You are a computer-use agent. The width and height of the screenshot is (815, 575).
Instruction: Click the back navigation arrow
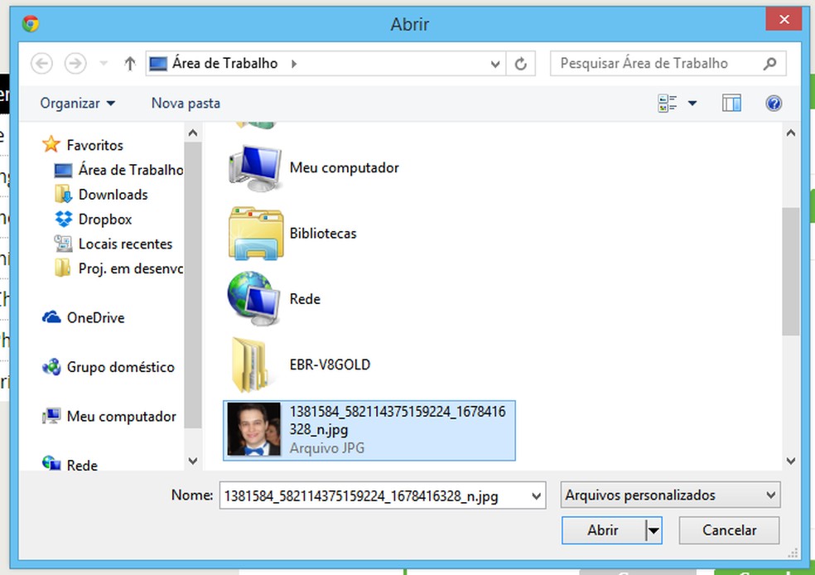click(x=41, y=64)
